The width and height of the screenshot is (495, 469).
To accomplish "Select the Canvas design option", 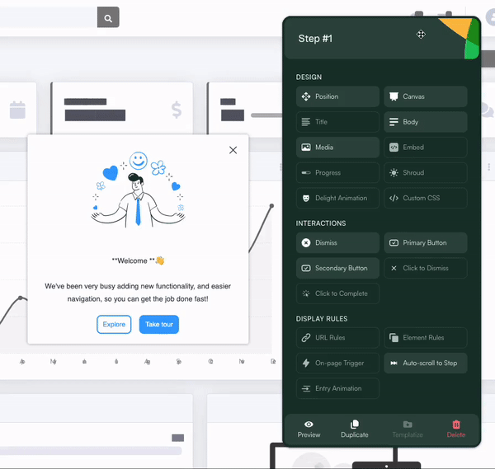I will point(425,96).
